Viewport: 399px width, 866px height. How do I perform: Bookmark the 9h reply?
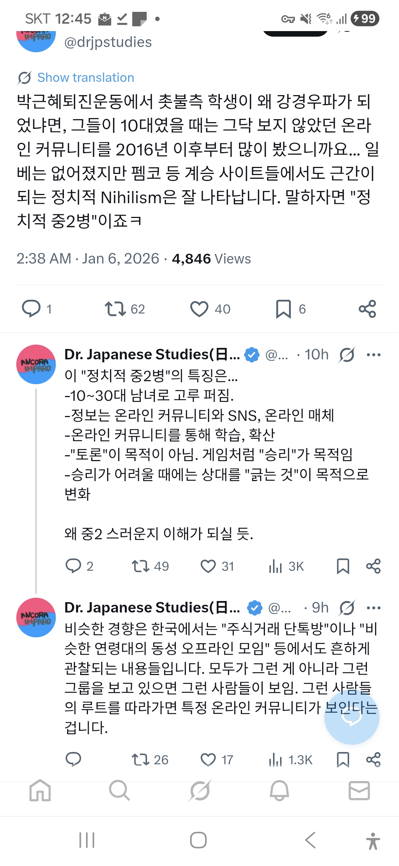click(343, 760)
